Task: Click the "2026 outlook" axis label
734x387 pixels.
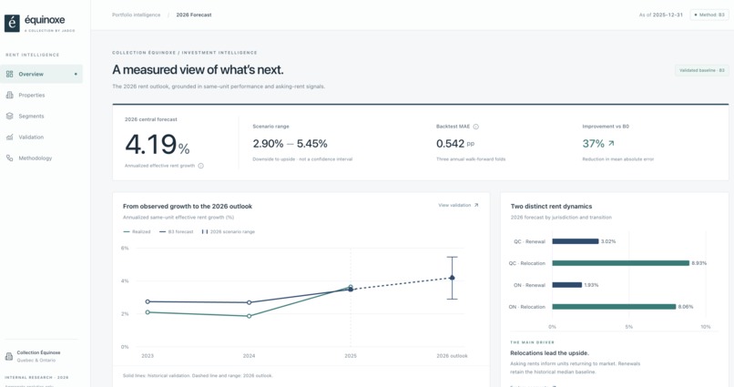Action: click(452, 356)
